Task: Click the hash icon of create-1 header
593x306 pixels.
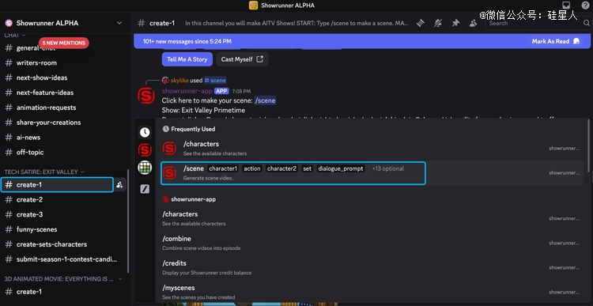Action: 141,23
